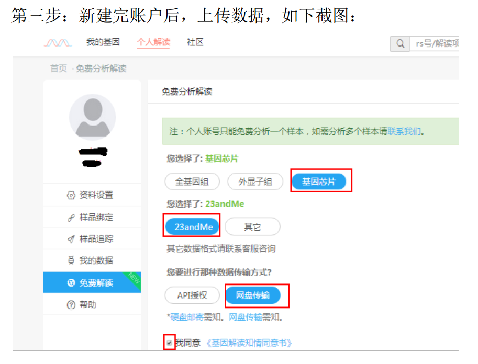478x364 pixels.
Task: Open 免费解读 in the sidebar
Action: click(92, 282)
